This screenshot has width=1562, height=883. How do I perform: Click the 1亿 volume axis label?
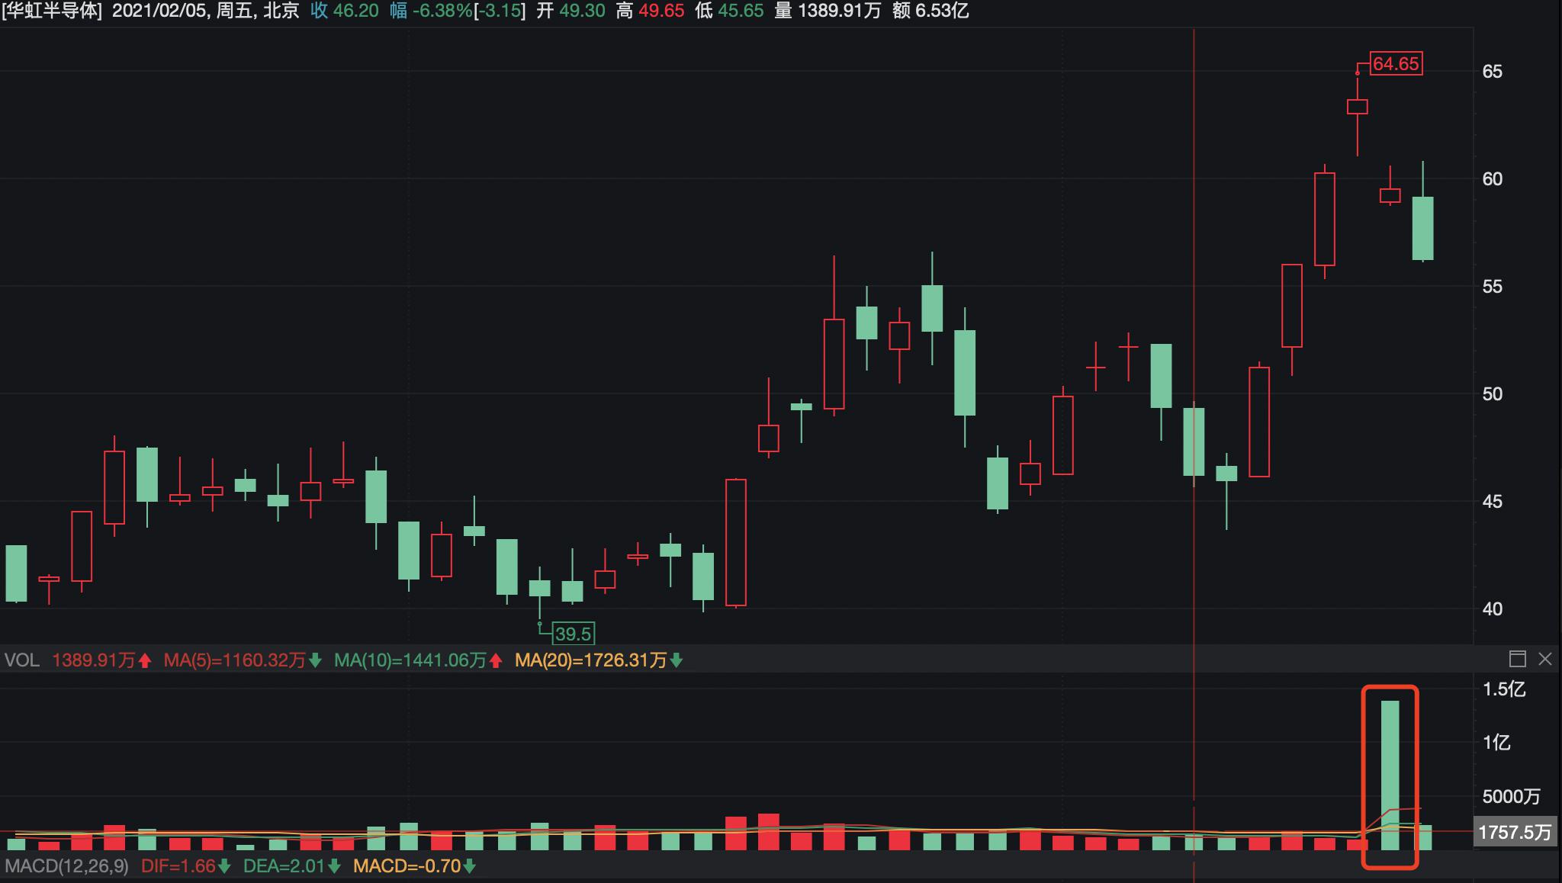point(1497,743)
